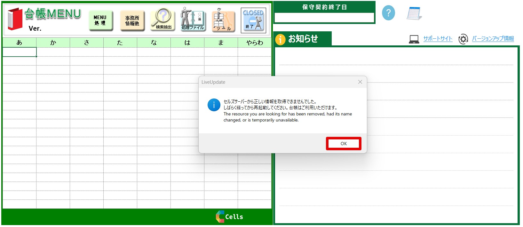Click the gear icon beside バージョンアップ情報
Screen dimensions: 523x227
click(x=463, y=39)
